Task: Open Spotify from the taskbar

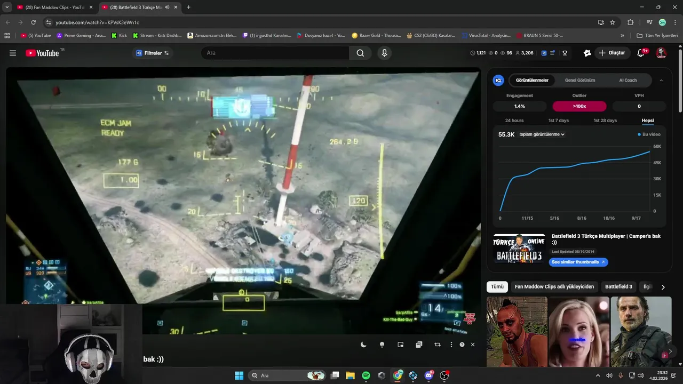Action: click(x=366, y=375)
